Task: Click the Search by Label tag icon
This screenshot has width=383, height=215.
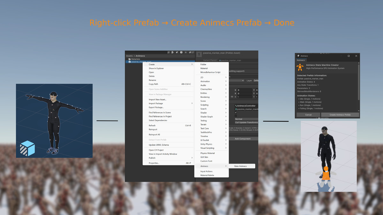Action: [x=177, y=52]
